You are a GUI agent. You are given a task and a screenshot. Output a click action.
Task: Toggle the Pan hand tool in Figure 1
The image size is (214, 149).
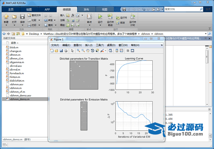88,51
